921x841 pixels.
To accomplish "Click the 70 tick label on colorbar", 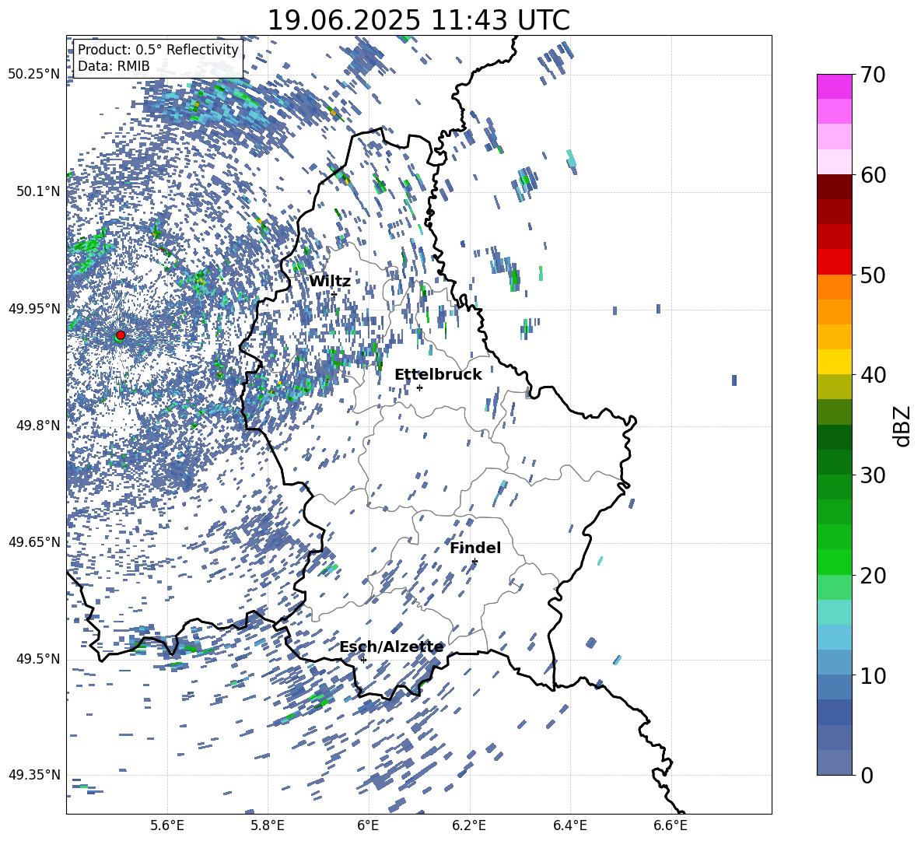I will click(873, 75).
